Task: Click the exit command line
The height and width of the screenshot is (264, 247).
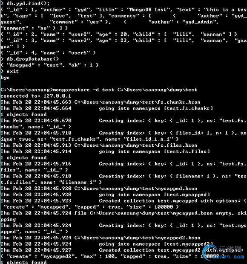Action: tap(10, 71)
